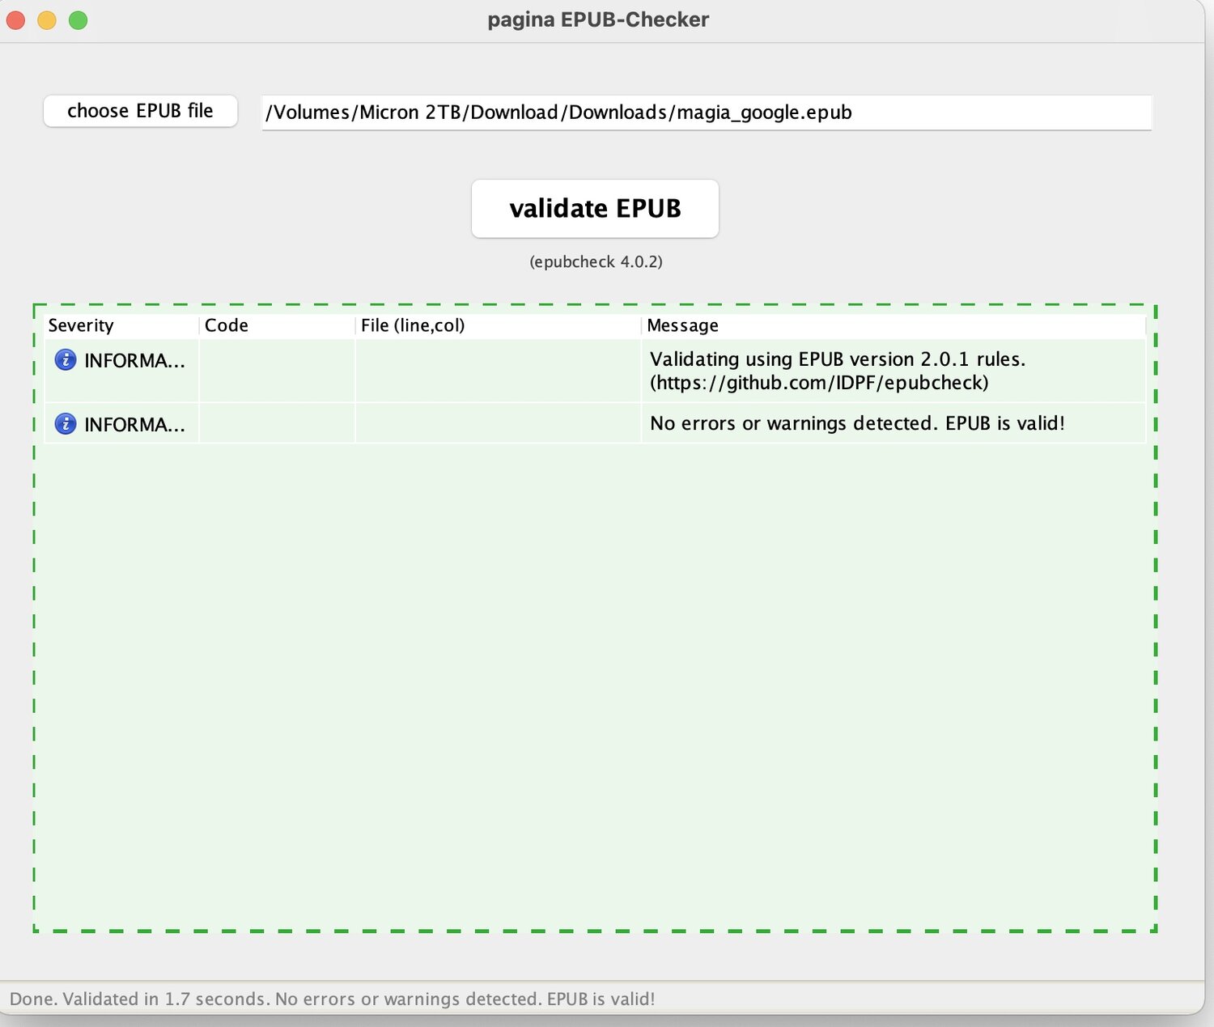Image resolution: width=1214 pixels, height=1027 pixels.
Task: Focus the EPUB file path field
Action: [707, 112]
